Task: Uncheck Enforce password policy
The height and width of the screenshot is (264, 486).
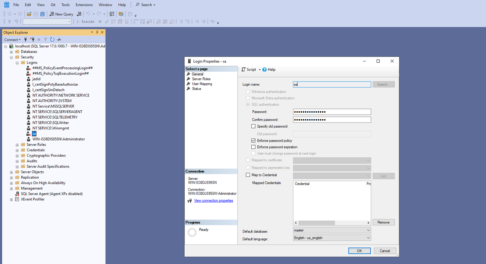Action: pos(253,141)
